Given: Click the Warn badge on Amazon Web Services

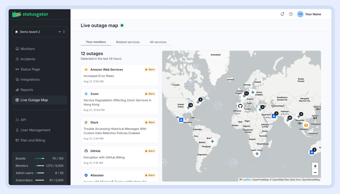Looking at the screenshot, I should [150, 70].
